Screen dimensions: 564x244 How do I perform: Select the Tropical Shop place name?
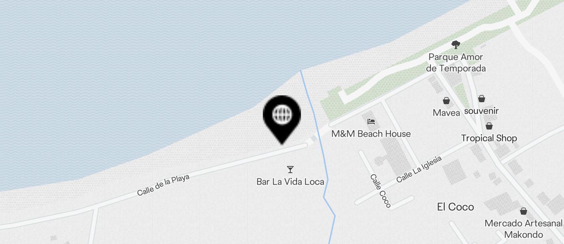click(489, 138)
